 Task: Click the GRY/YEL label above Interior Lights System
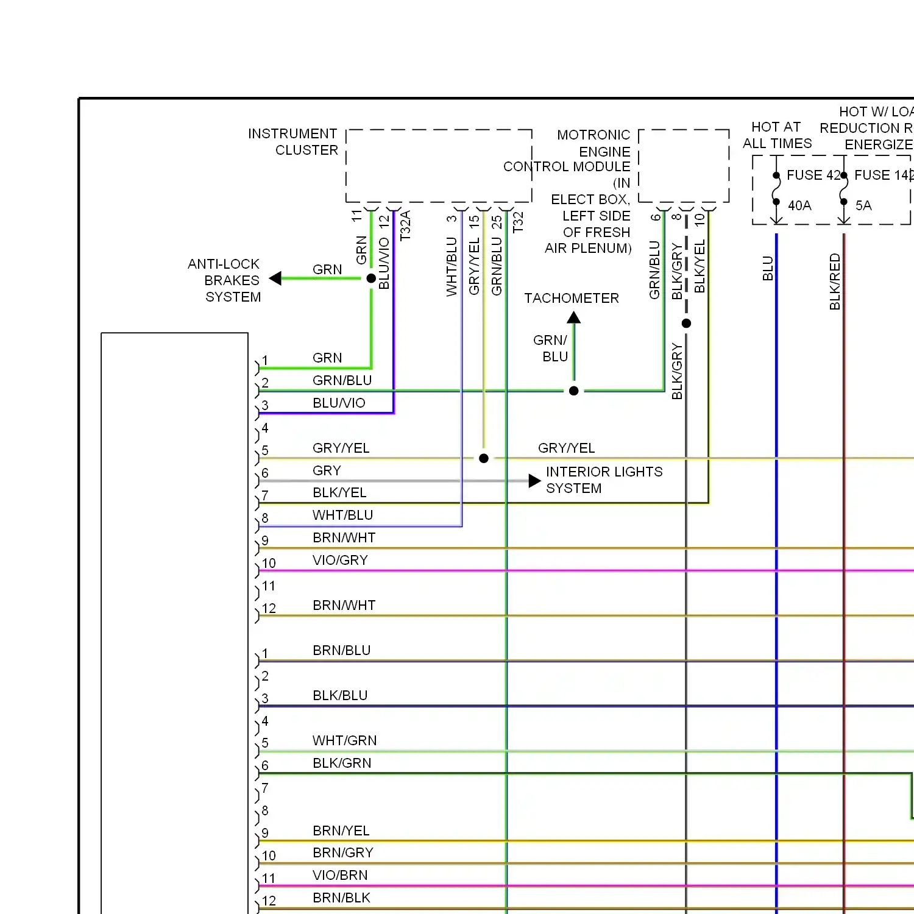pyautogui.click(x=566, y=448)
